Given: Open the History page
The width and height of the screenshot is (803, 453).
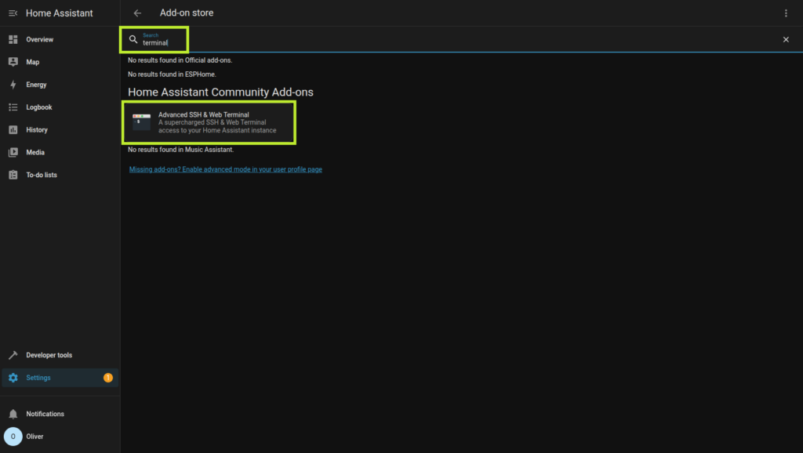Looking at the screenshot, I should pyautogui.click(x=60, y=129).
